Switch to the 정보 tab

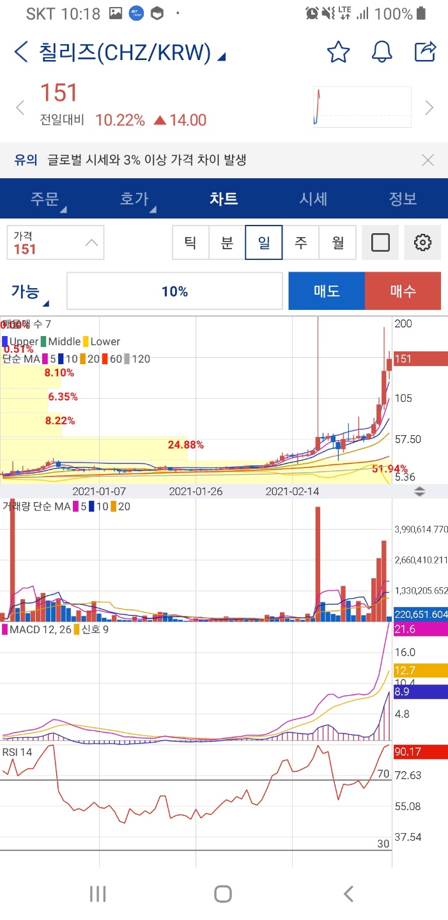403,199
